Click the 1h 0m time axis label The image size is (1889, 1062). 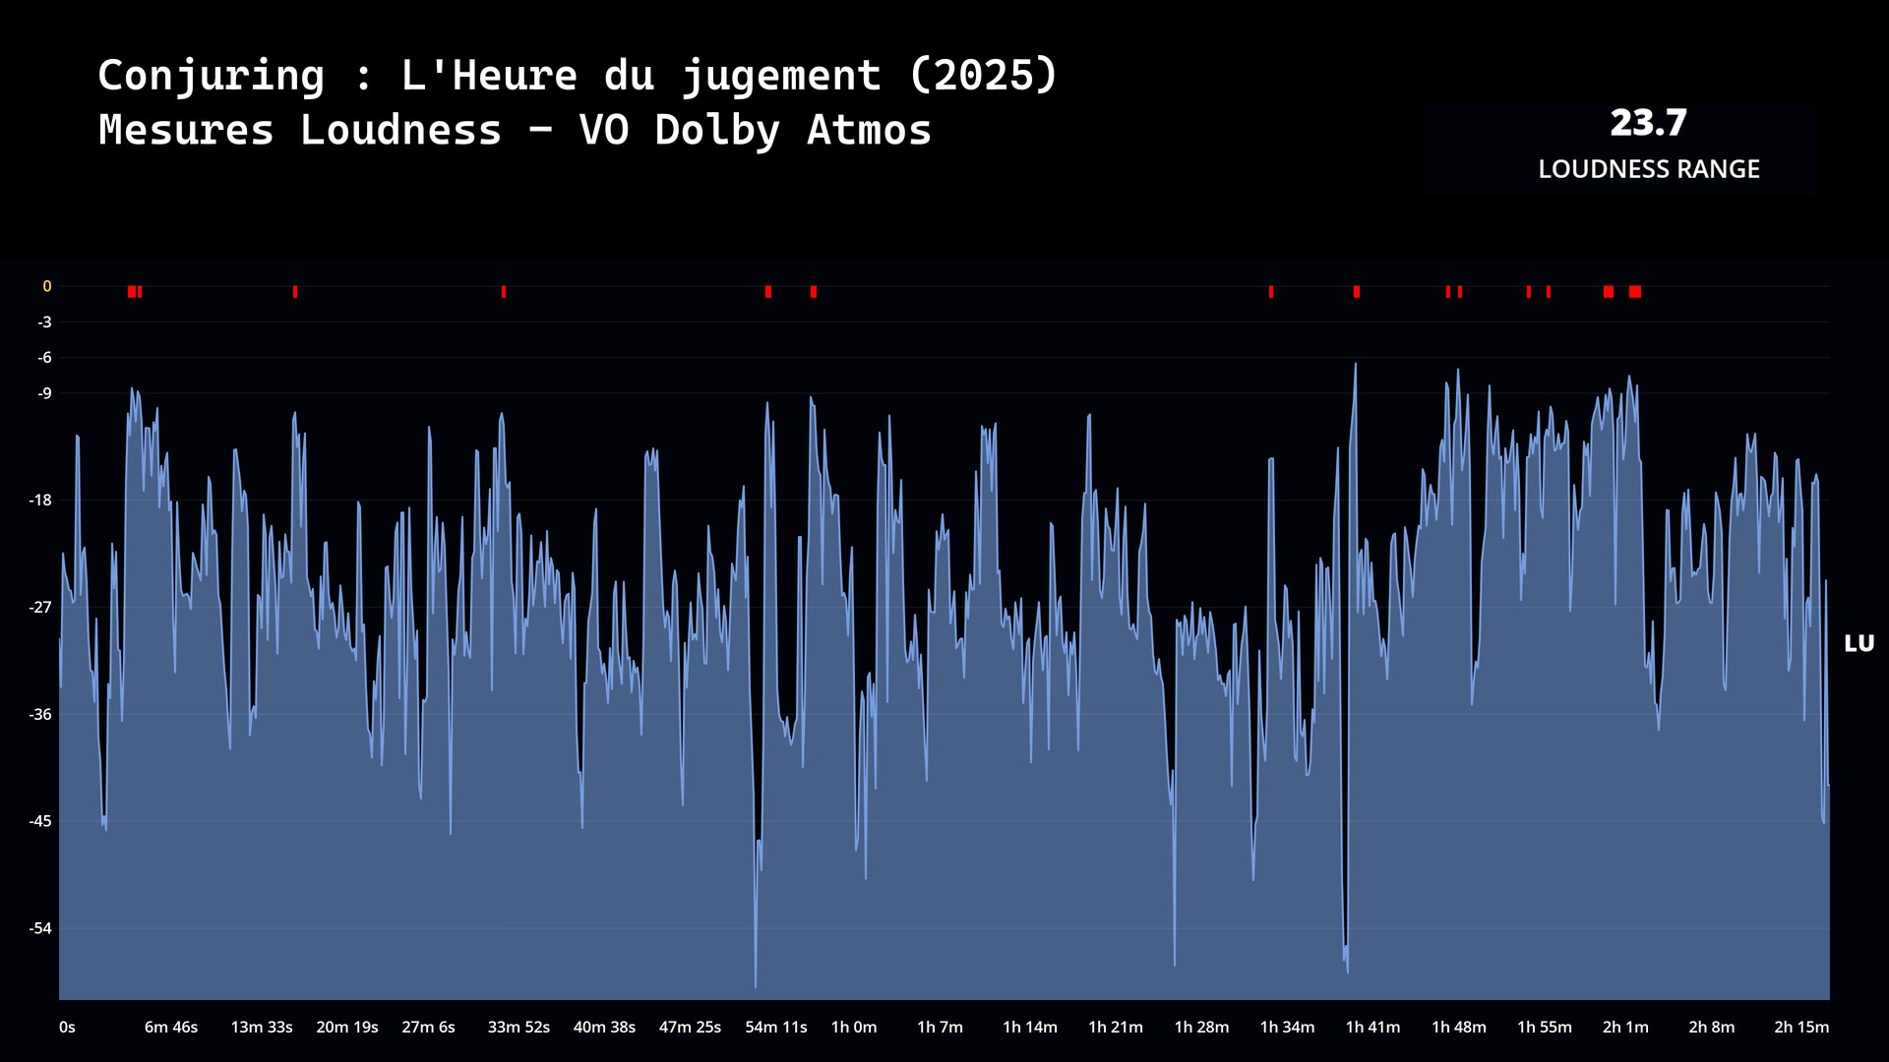853,1028
